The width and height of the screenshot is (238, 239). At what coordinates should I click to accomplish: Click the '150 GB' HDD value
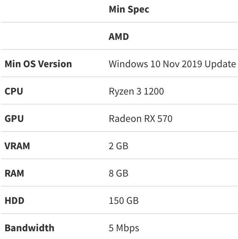point(123,201)
